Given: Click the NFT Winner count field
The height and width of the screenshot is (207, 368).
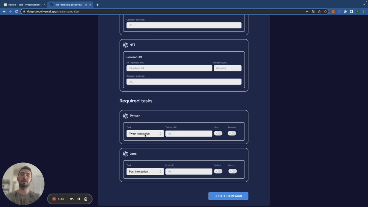Looking at the screenshot, I should pyautogui.click(x=227, y=68).
